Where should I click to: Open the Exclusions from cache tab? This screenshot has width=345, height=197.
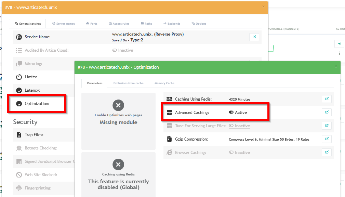[128, 83]
